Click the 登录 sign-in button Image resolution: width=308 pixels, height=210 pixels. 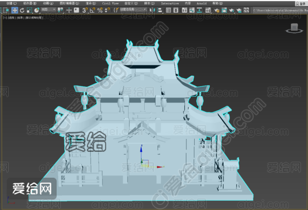(301, 3)
